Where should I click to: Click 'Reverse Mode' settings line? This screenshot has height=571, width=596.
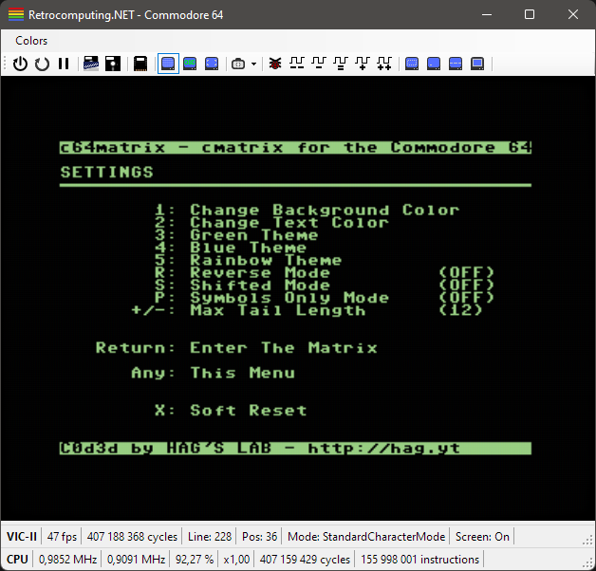[260, 273]
